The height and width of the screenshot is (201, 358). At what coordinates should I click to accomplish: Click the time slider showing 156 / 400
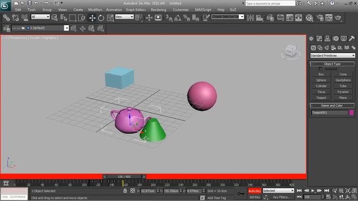click(124, 176)
